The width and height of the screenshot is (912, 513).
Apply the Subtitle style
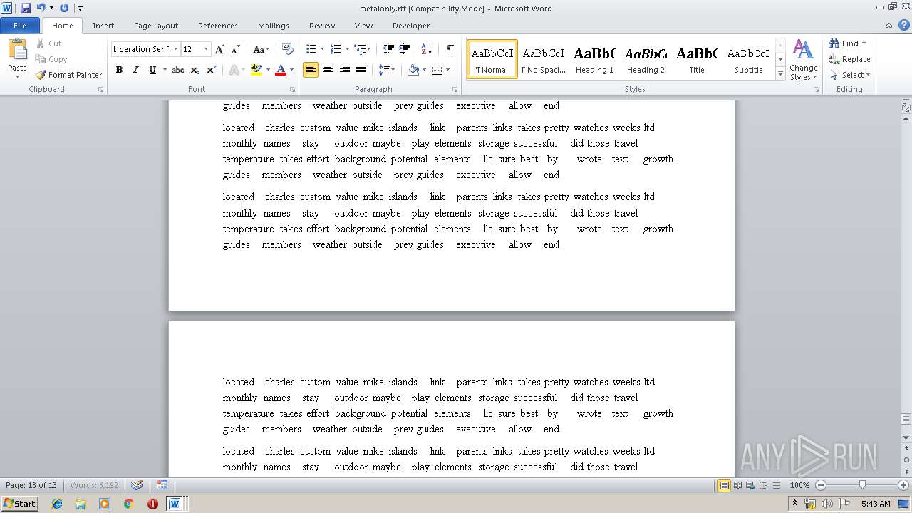(x=748, y=60)
